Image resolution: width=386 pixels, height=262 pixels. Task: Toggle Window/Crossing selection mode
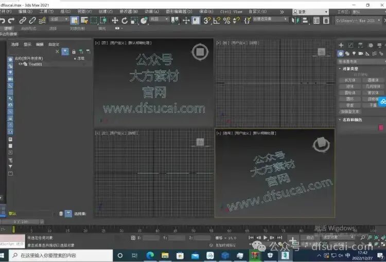(x=103, y=21)
